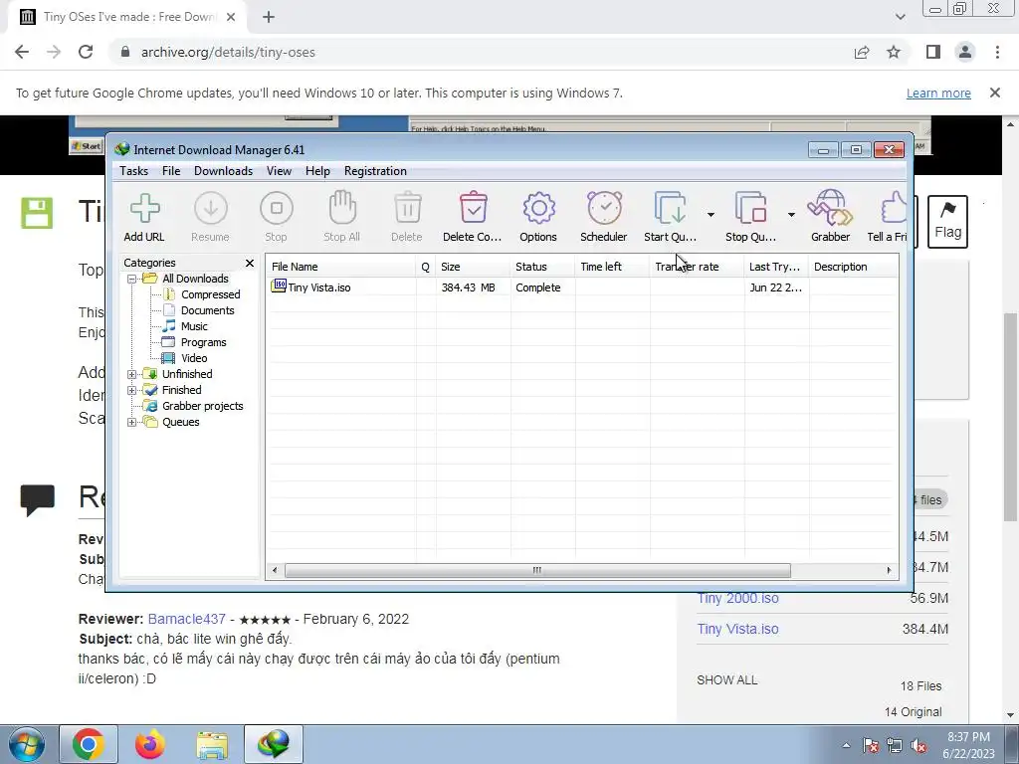
Task: Open a new Chrome tab
Action: tap(269, 17)
